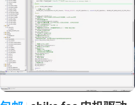Image resolution: width=135 pixels, height=105 pixels.
Task: Click the file icon of stdint.h
Action: pos(9,29)
